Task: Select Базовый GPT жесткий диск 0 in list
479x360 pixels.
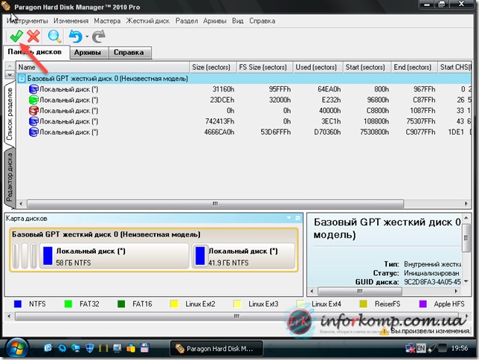Action: click(x=244, y=79)
